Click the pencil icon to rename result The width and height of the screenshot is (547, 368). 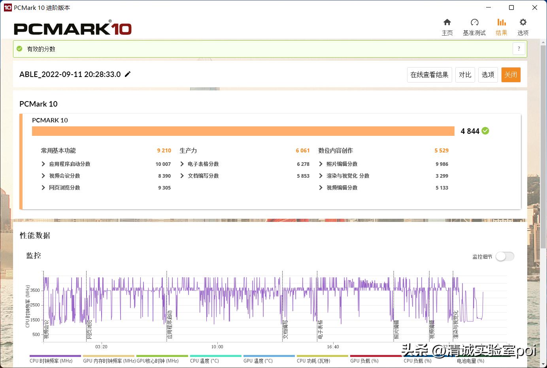coord(128,74)
